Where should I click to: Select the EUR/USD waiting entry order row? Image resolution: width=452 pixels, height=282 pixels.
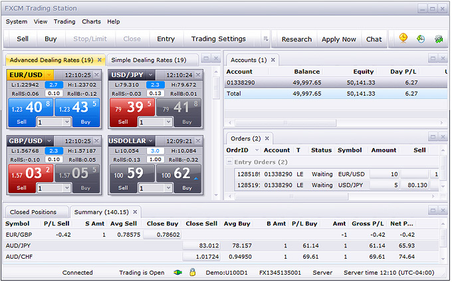click(x=338, y=174)
